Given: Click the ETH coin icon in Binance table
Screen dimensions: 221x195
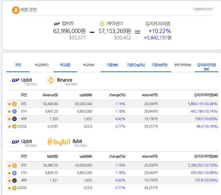Looking at the screenshot, I should [x=14, y=111].
